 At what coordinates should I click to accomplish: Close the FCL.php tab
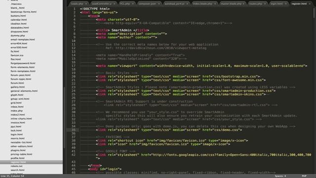[133, 4]
